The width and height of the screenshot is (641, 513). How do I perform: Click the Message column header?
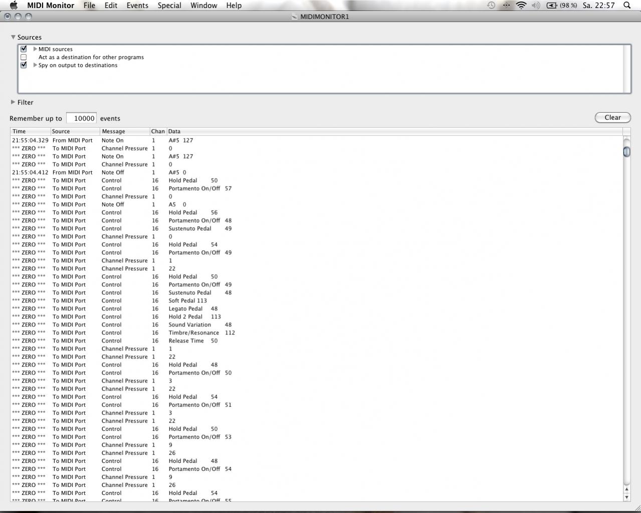pyautogui.click(x=125, y=131)
